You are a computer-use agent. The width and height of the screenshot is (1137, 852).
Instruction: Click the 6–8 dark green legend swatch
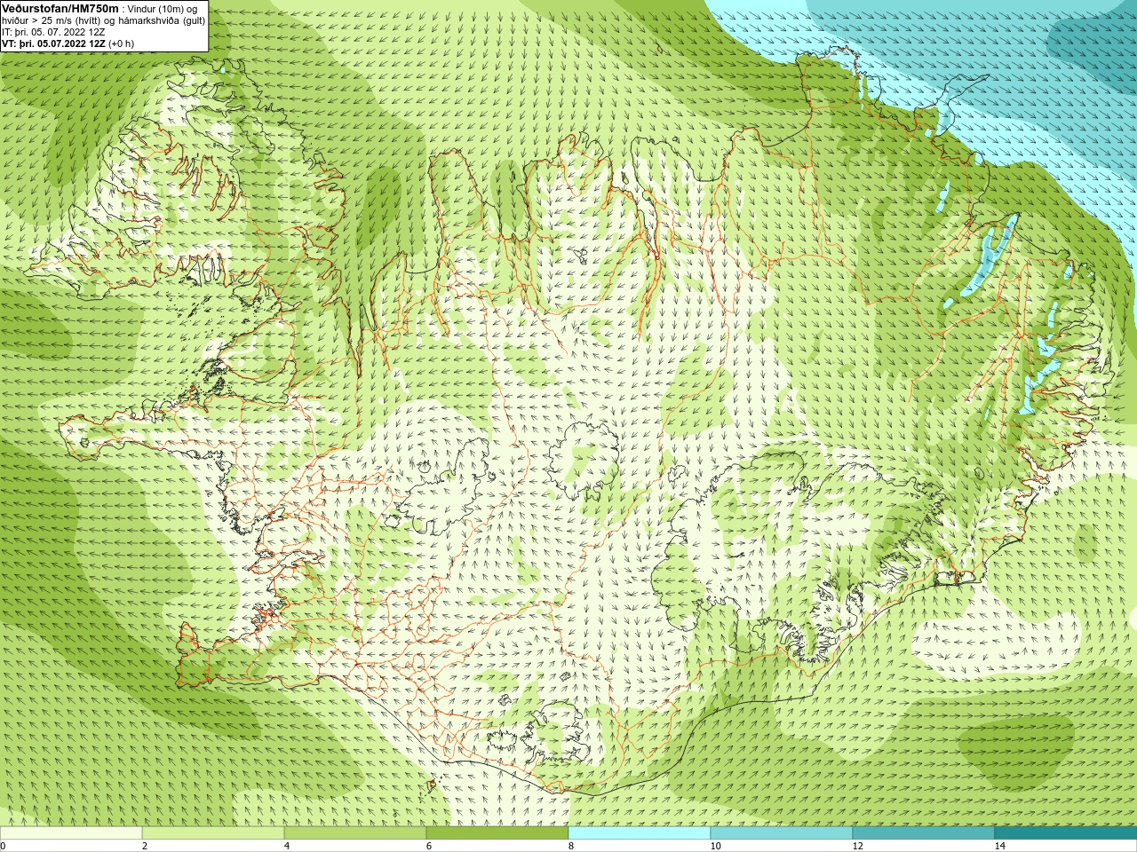point(497,833)
